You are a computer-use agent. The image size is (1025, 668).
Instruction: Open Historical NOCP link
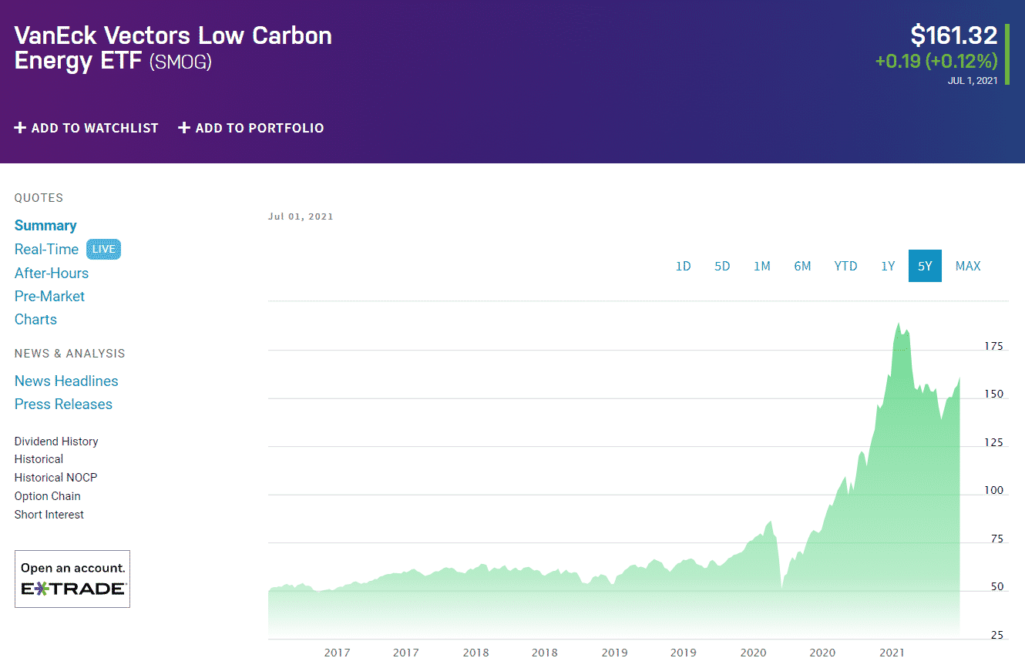[55, 478]
